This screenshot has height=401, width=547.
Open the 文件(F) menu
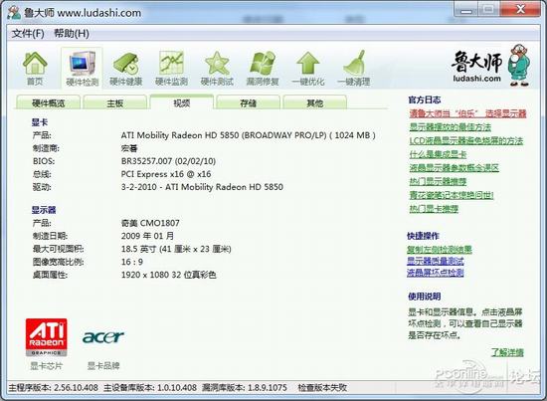point(28,34)
